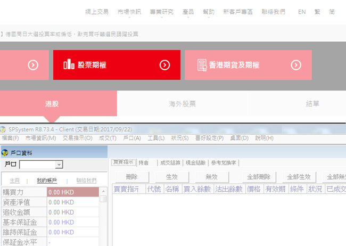Viewport: 346px width, 246px height.
Task: Click the 生效 button
Action: point(172,177)
